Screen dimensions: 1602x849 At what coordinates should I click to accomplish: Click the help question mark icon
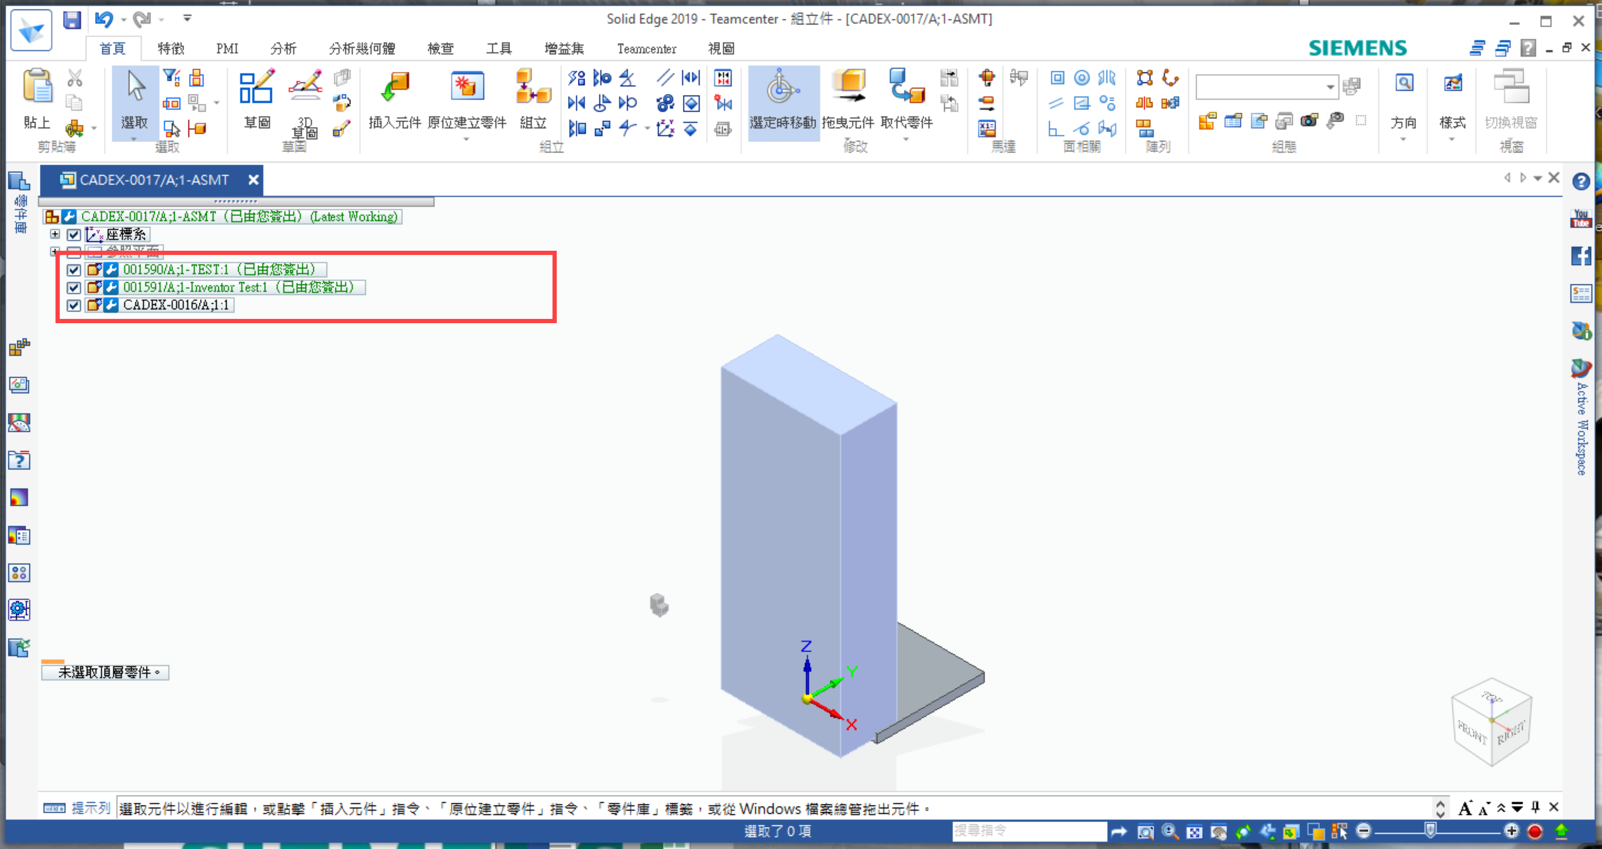pyautogui.click(x=1580, y=182)
